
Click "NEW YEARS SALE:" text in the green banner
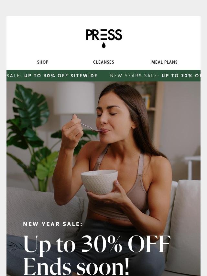tap(135, 76)
